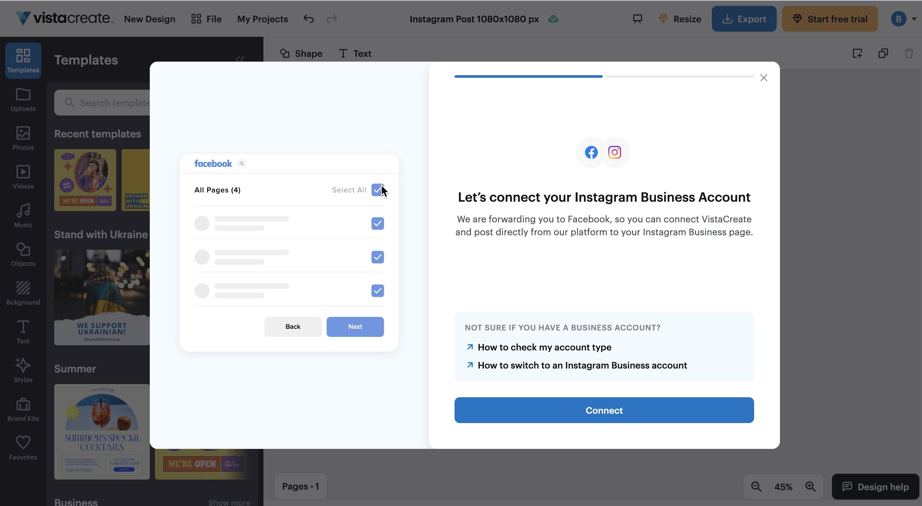Select the We Support Ukrainian template thumbnail
This screenshot has height=506, width=922.
[102, 298]
